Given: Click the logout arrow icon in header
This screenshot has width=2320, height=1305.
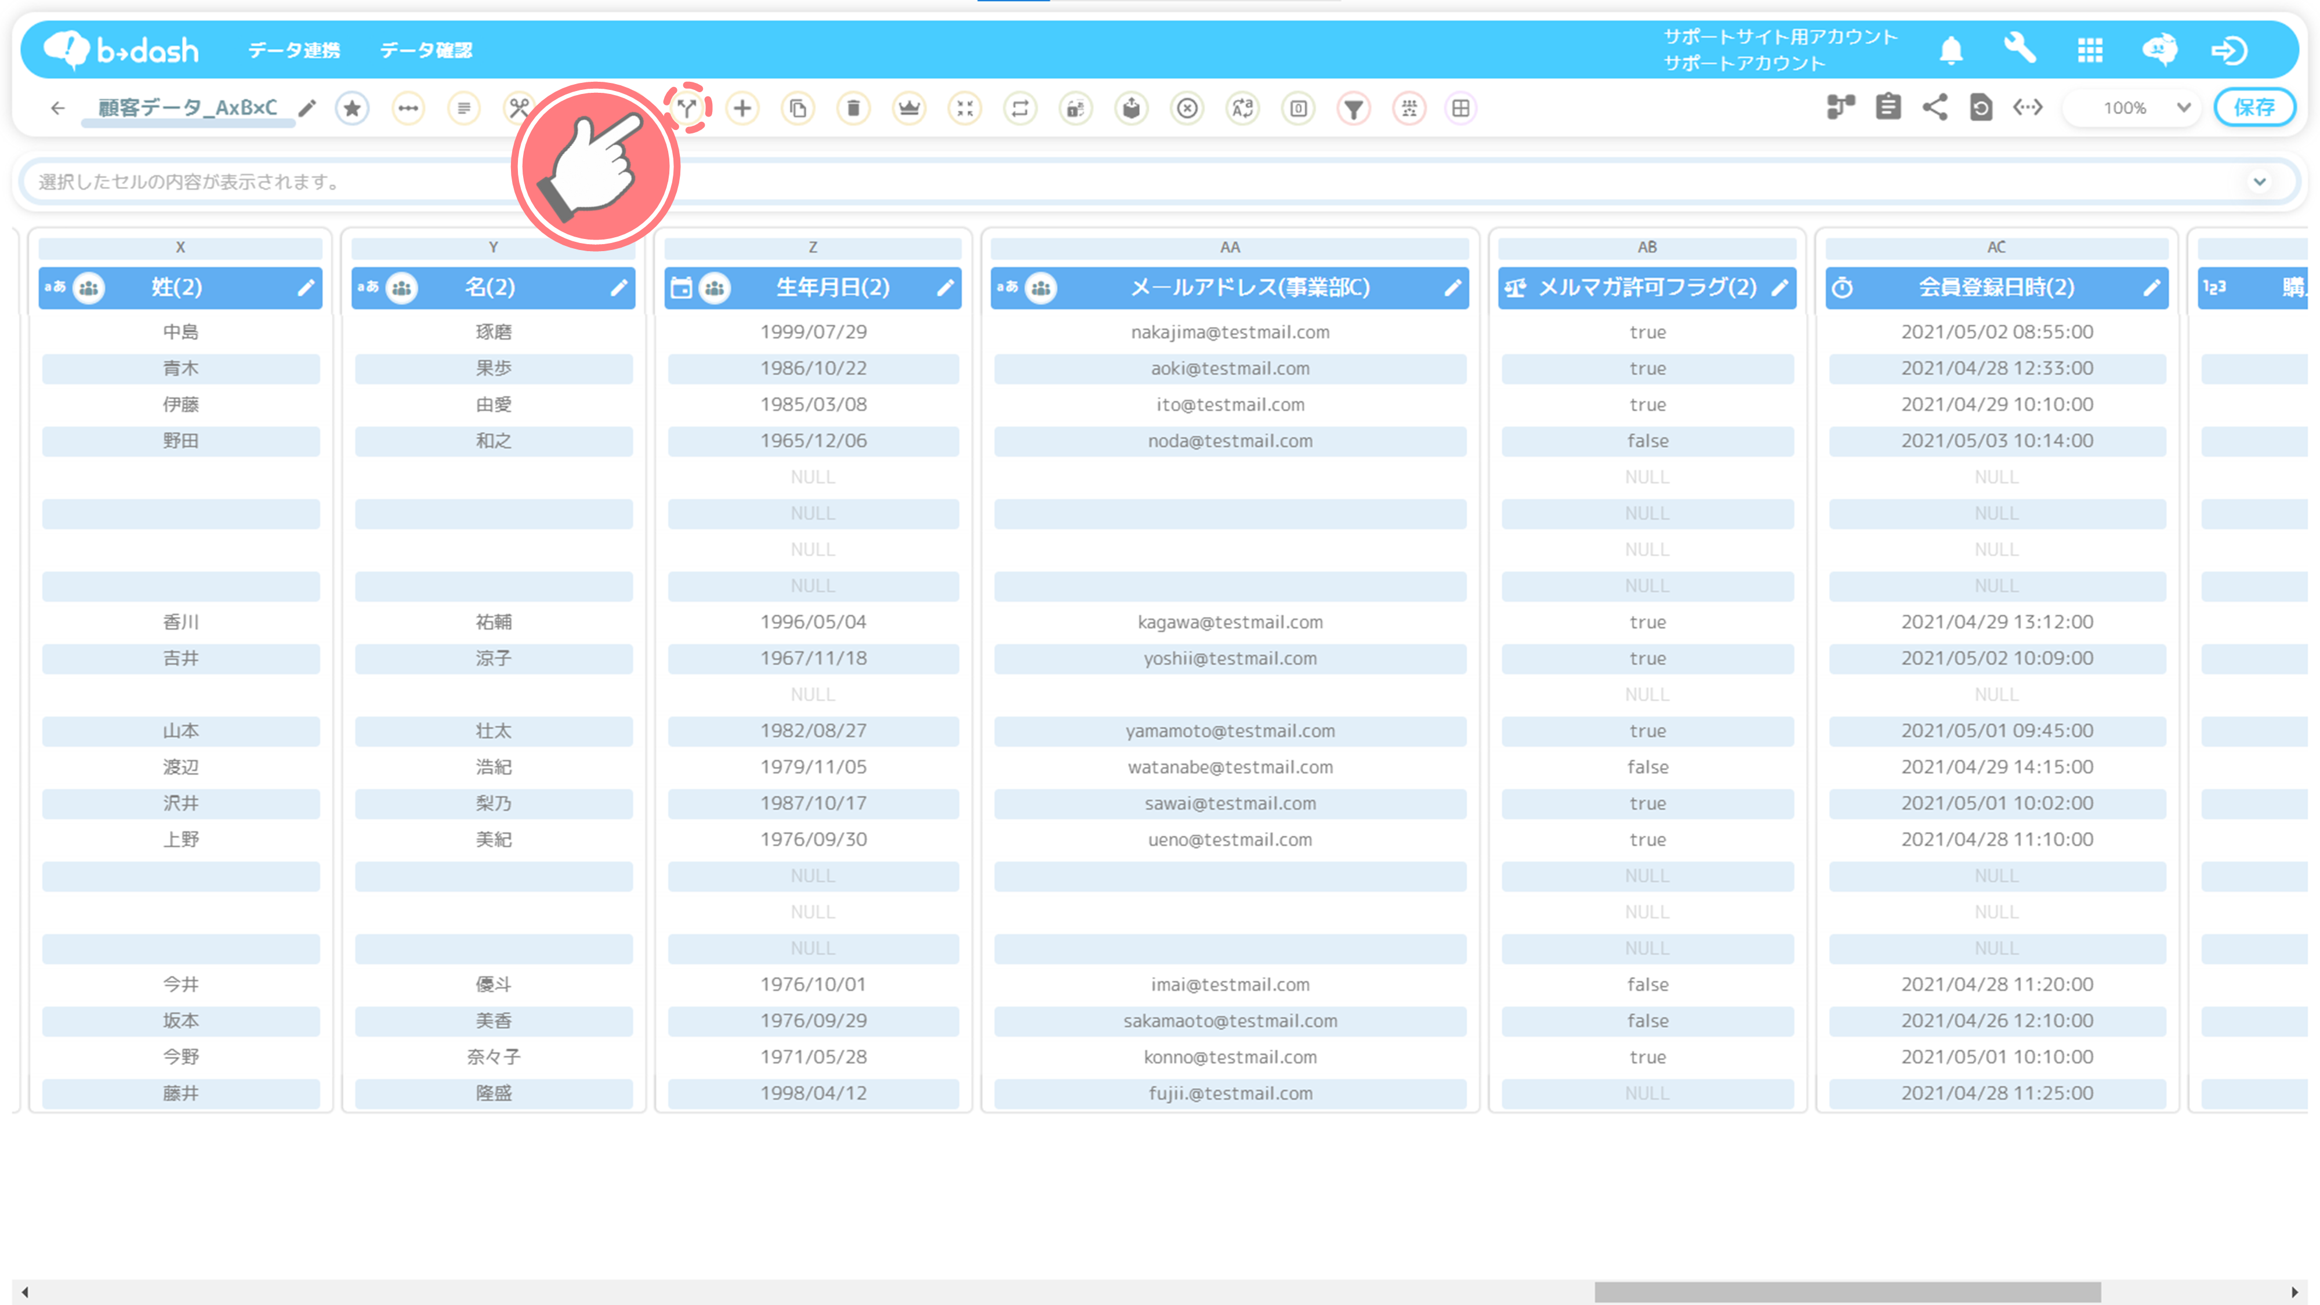Looking at the screenshot, I should (x=2229, y=49).
